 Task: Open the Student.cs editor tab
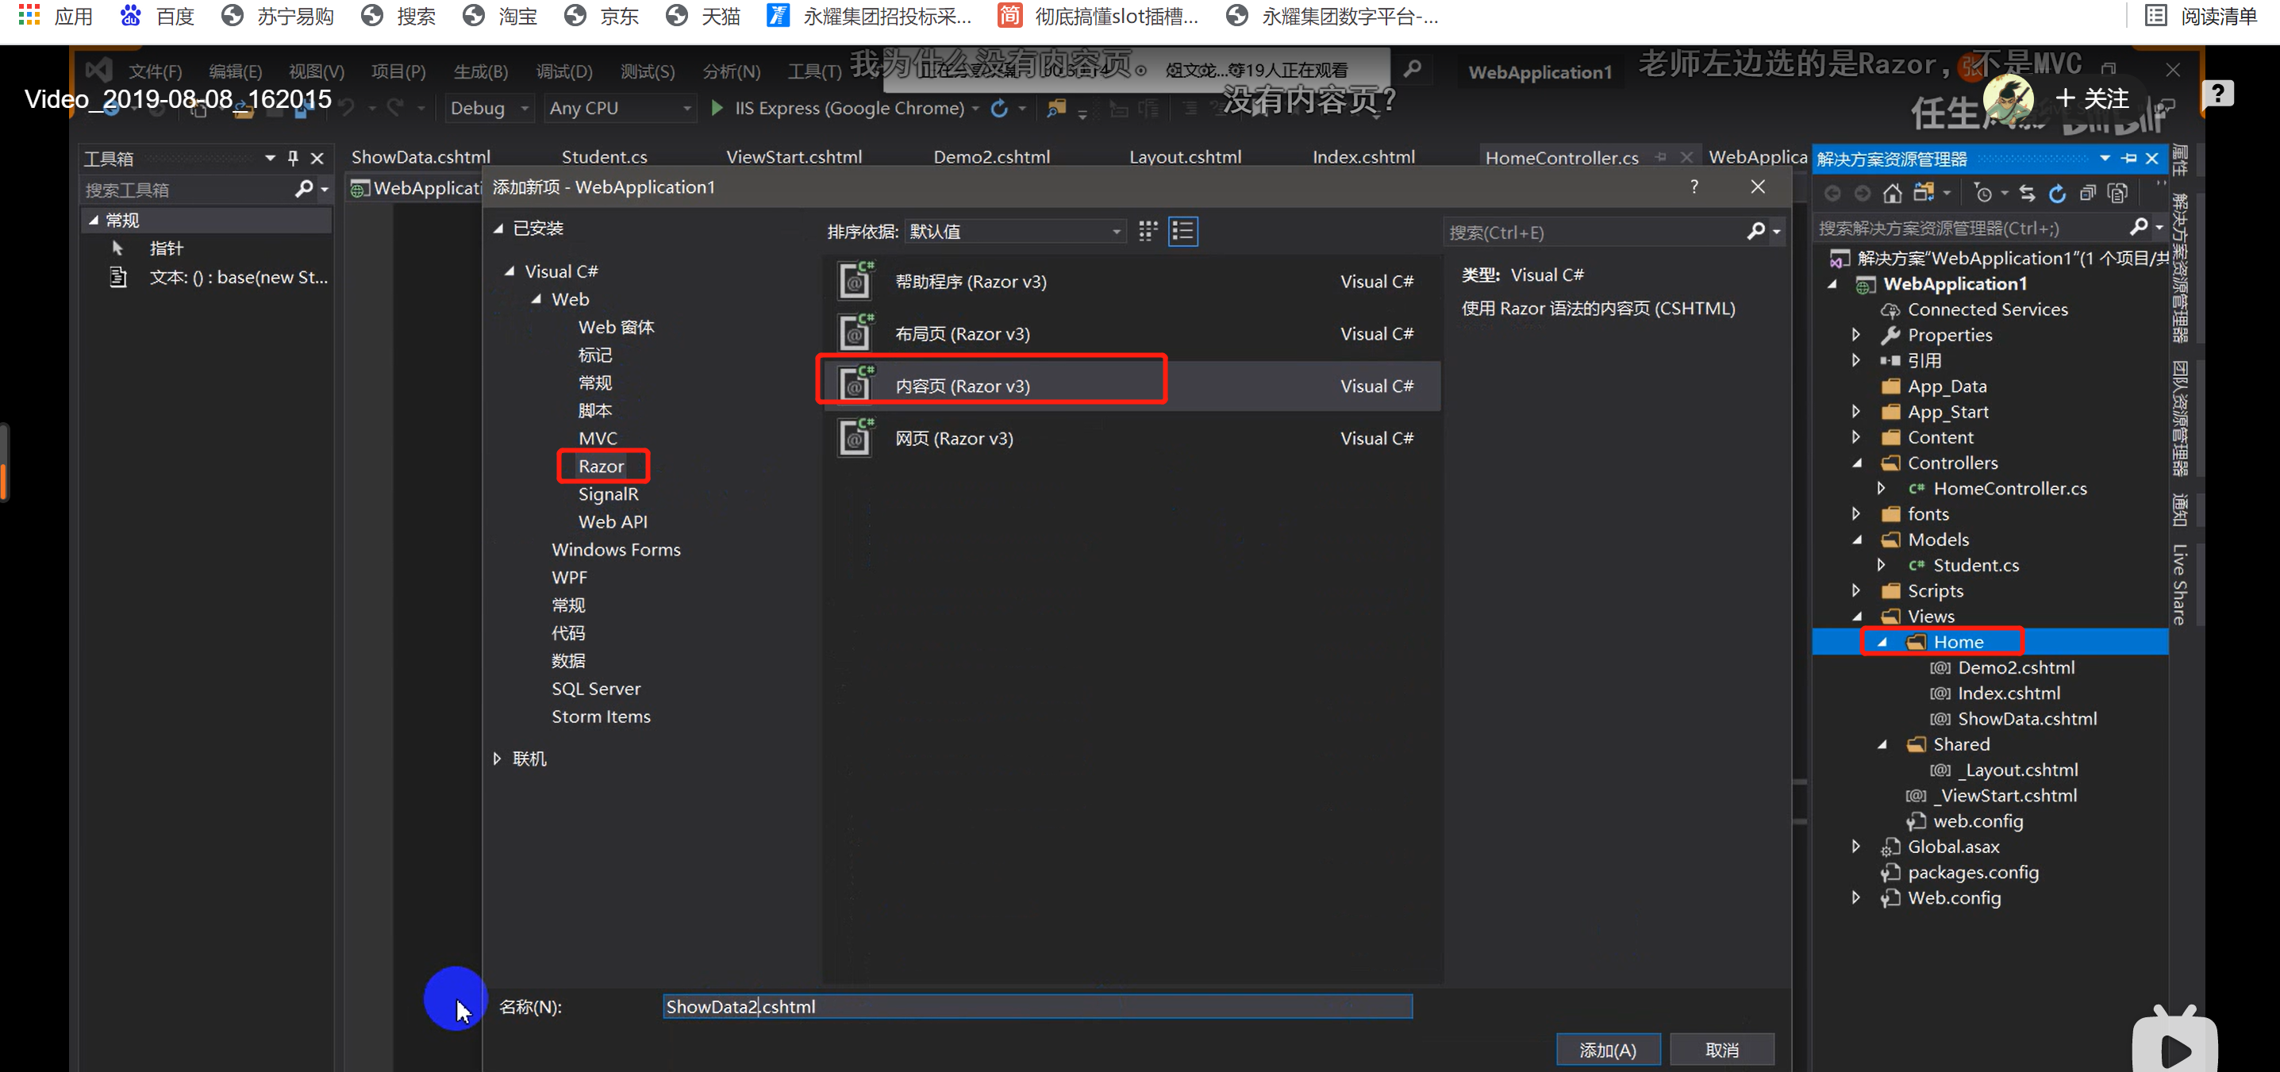(x=604, y=156)
